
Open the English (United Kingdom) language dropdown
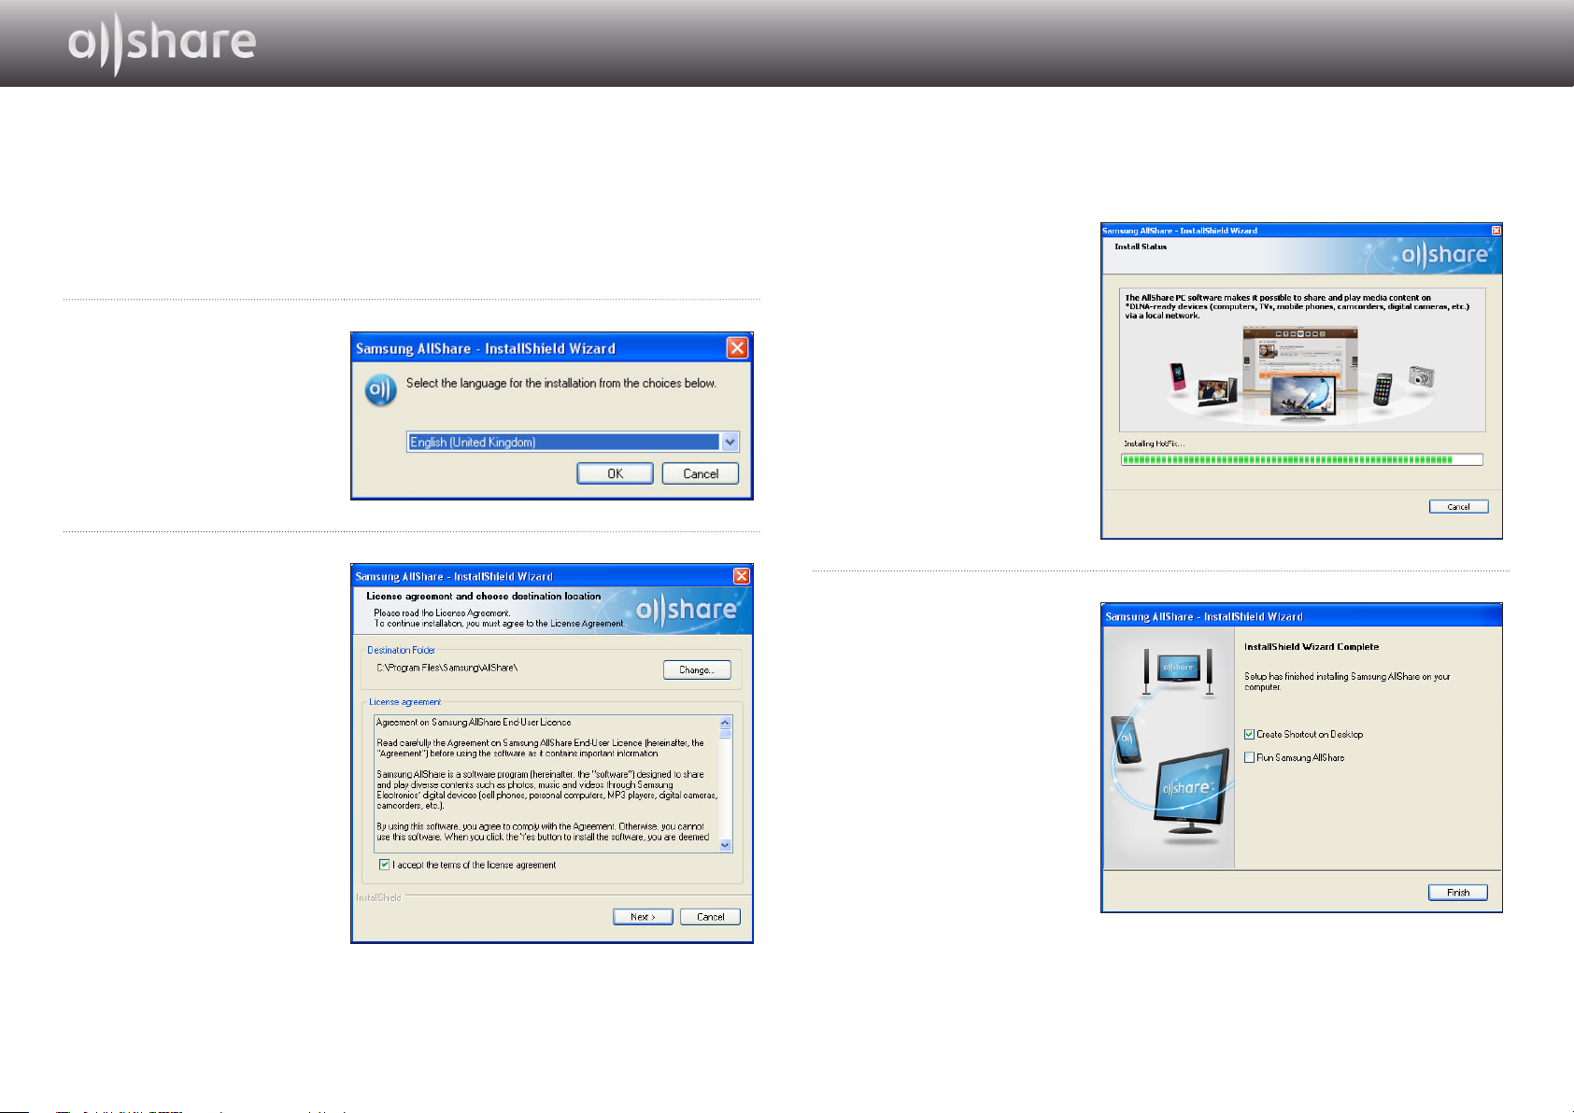pos(573,442)
